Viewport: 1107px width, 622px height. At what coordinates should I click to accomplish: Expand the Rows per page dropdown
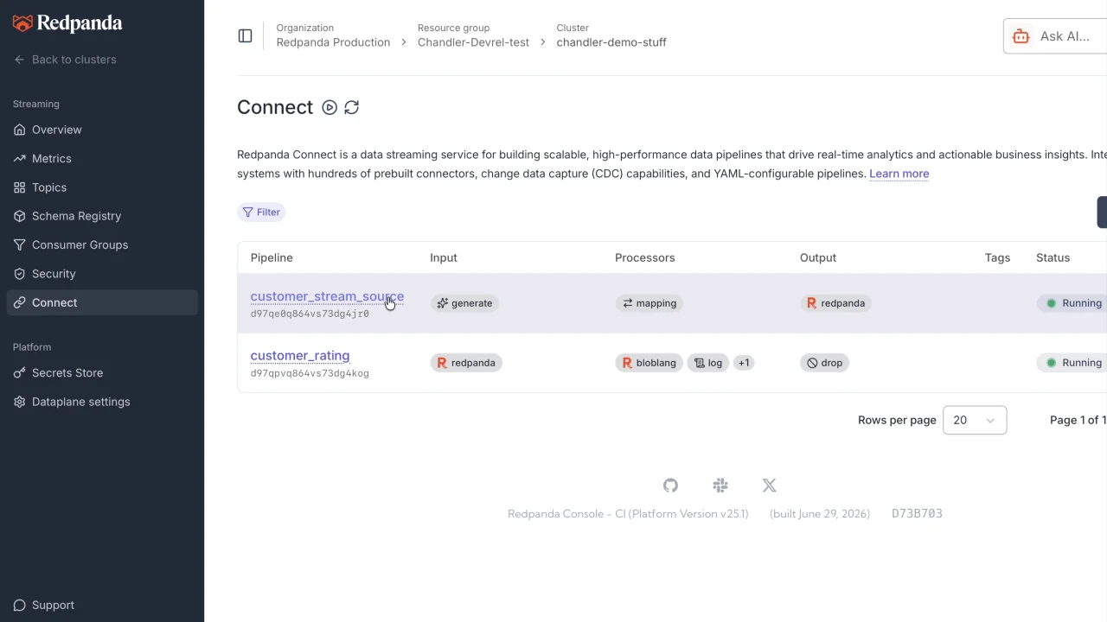coord(975,420)
